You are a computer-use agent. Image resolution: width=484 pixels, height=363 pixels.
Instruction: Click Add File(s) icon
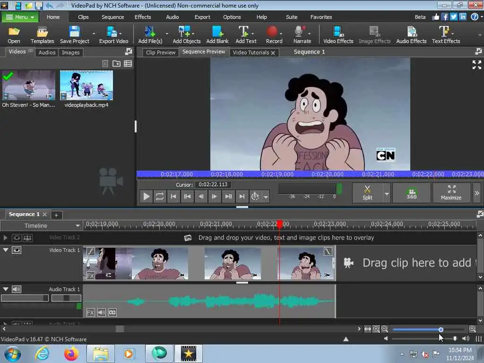[150, 35]
